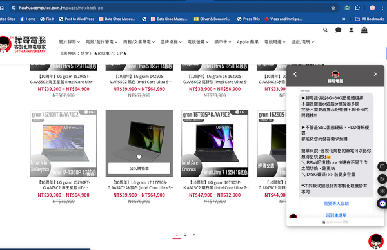Open the 黑神話：悟空 RTX4070 UP link
The width and height of the screenshot is (387, 250).
pos(94,53)
